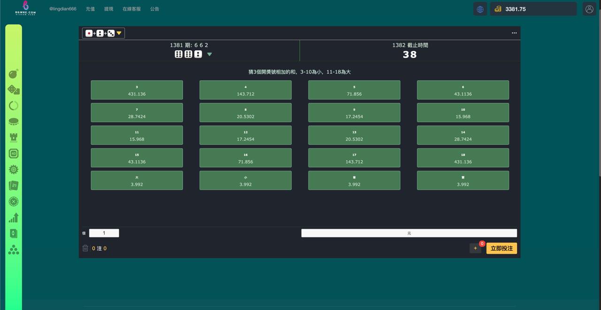
Task: Click the globe language icon
Action: pos(480,9)
